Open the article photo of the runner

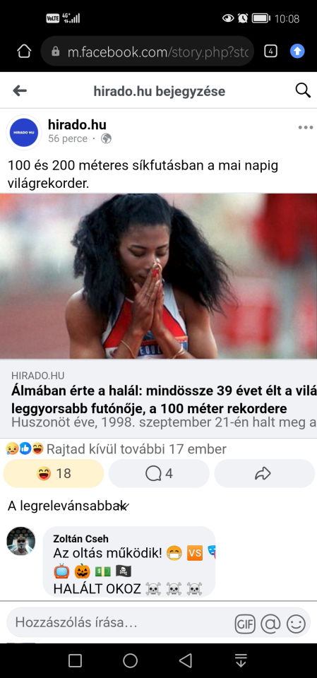[x=158, y=276]
